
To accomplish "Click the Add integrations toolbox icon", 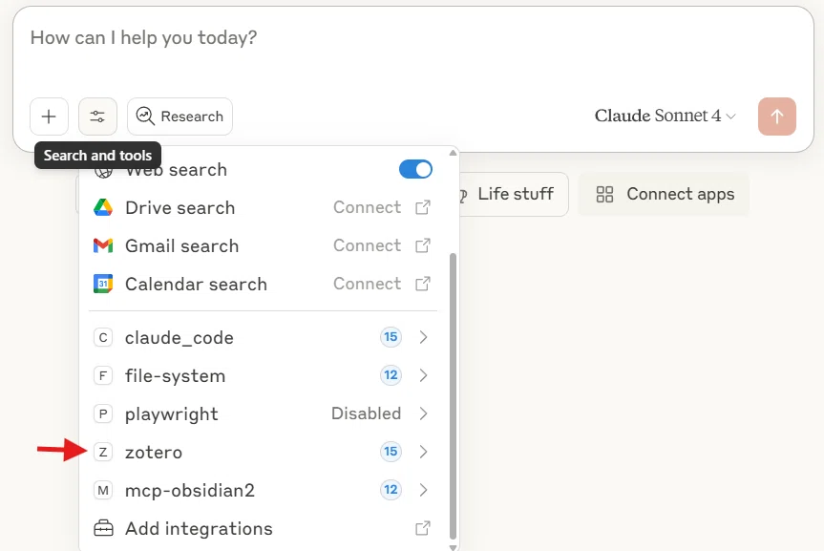I will pos(103,528).
